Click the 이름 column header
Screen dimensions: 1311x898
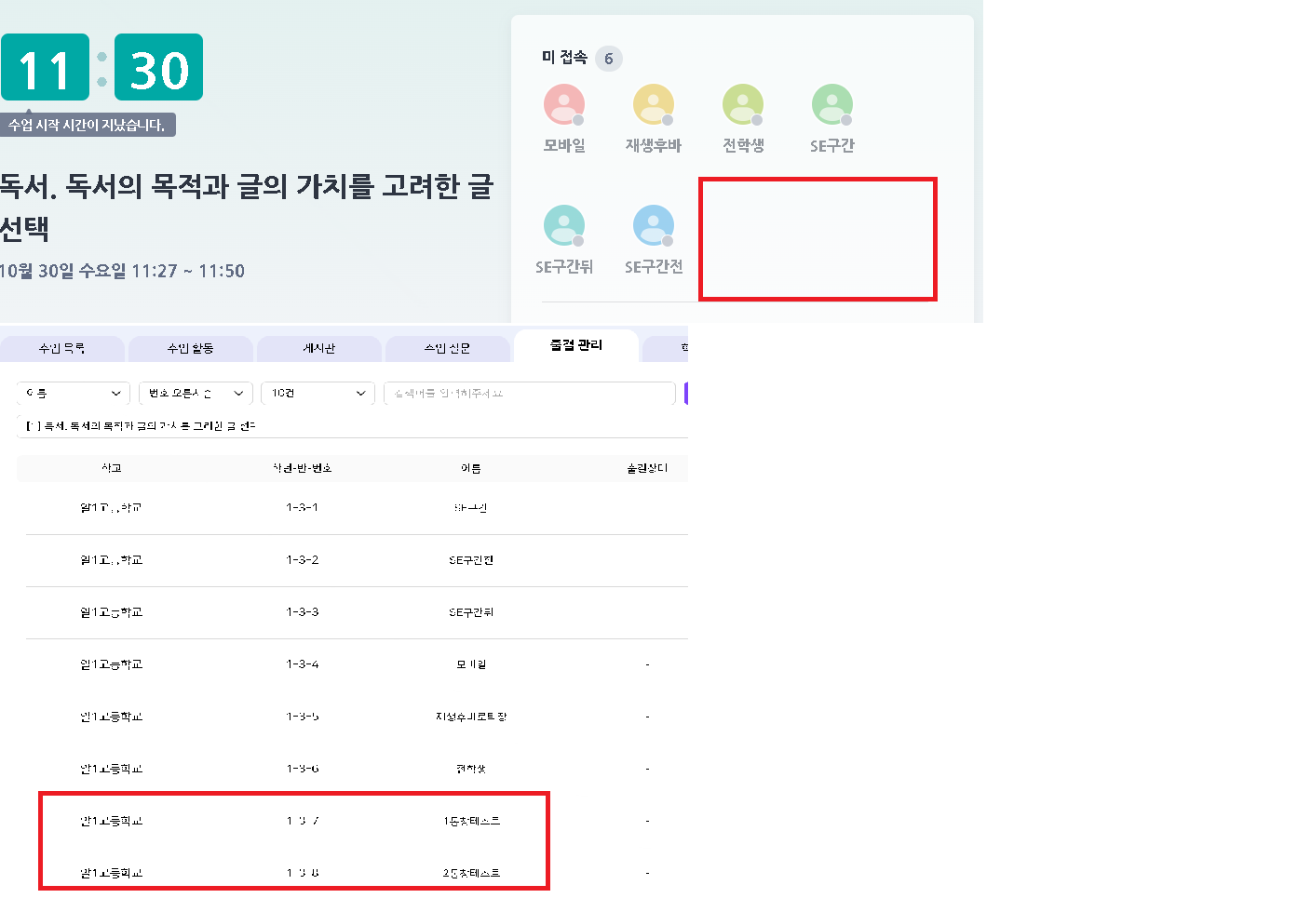(x=471, y=468)
